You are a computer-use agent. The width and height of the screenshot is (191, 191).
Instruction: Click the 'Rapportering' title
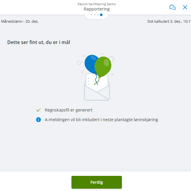click(x=97, y=9)
